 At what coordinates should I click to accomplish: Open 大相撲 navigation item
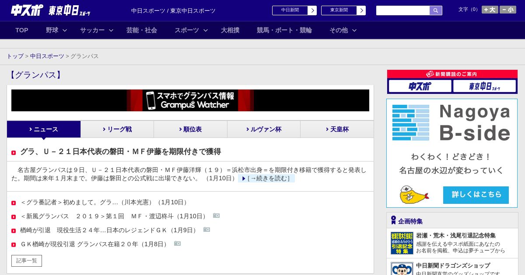(x=230, y=30)
